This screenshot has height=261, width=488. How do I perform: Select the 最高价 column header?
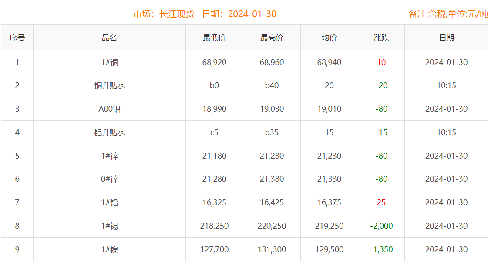coord(272,38)
